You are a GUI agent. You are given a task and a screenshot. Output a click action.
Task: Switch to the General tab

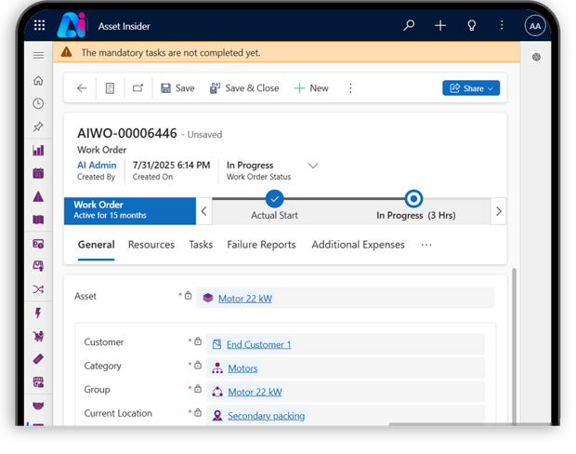click(x=97, y=245)
